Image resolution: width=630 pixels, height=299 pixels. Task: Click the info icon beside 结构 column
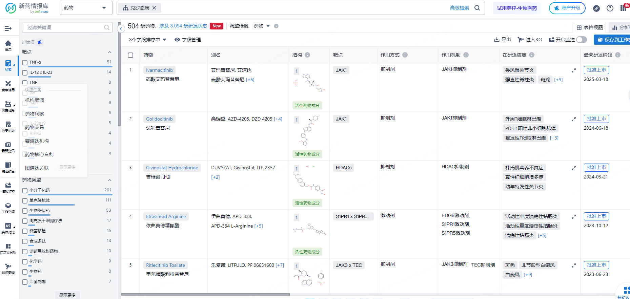(307, 55)
